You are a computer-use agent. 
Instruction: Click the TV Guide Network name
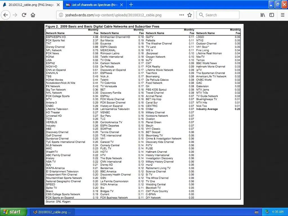pyautogui.click(x=207, y=96)
